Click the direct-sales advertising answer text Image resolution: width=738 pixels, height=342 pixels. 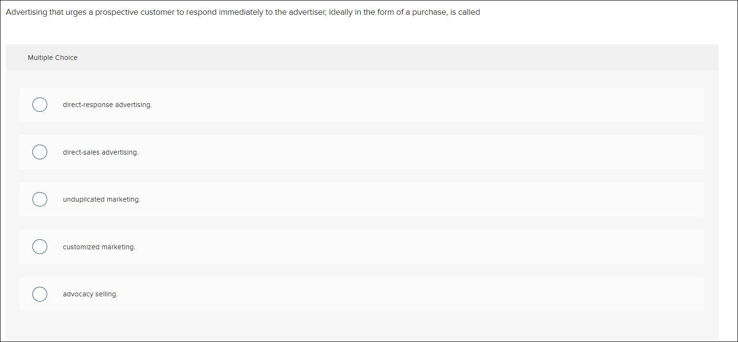101,152
